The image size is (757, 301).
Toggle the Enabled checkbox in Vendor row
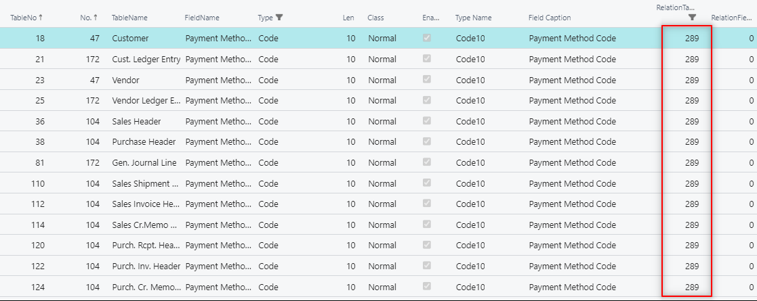point(426,80)
